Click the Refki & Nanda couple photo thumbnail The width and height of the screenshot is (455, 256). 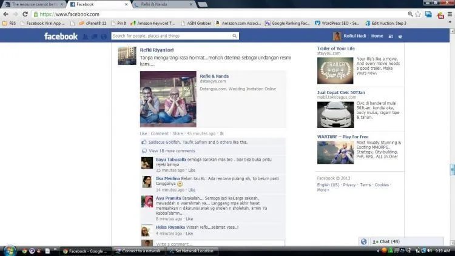click(x=168, y=99)
